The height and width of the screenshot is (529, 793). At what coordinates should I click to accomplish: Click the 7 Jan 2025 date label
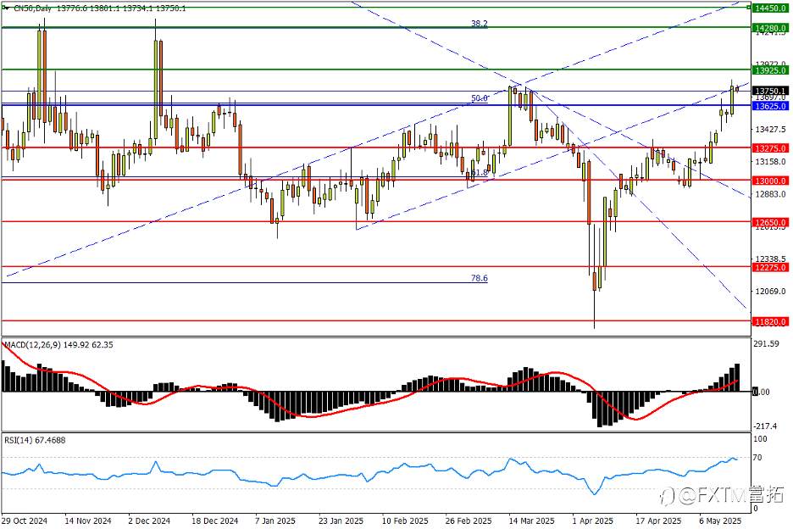point(275,521)
